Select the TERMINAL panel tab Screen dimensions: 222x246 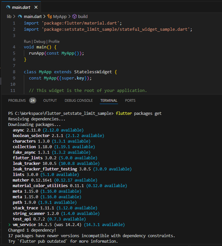click(109, 100)
